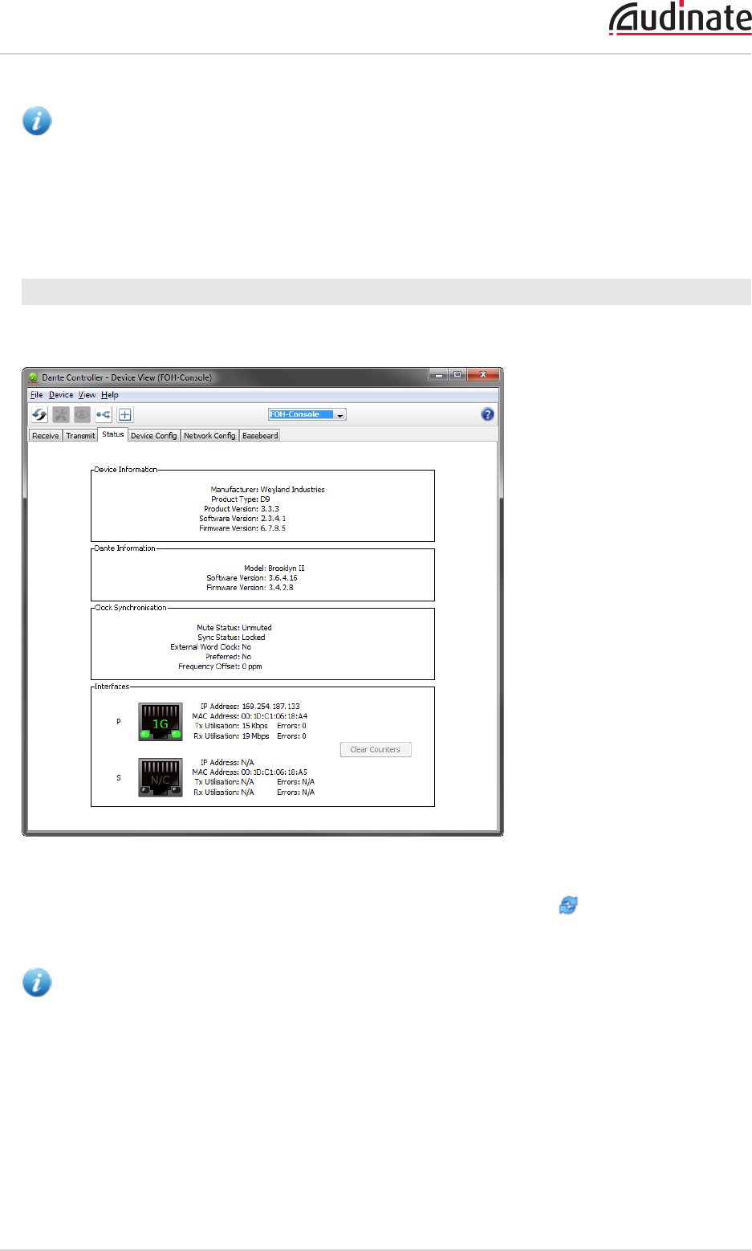Switch to the Baseboard tab
This screenshot has width=752, height=1251.
coord(260,435)
